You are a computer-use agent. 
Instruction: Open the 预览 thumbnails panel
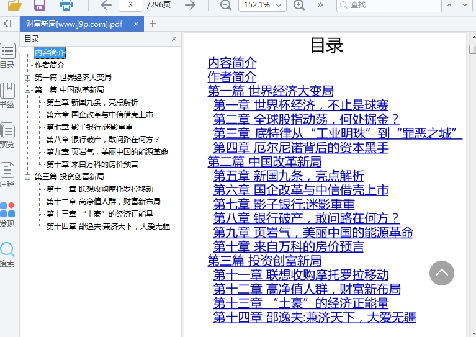7,135
